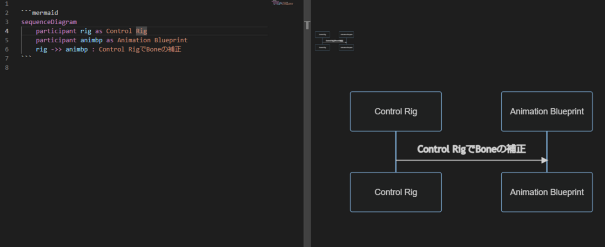Select the bottom Control Rig participant box
Screen dimensions: 605x247
(x=396, y=192)
